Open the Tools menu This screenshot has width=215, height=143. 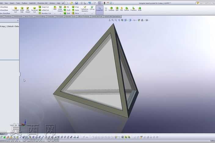[18, 3]
